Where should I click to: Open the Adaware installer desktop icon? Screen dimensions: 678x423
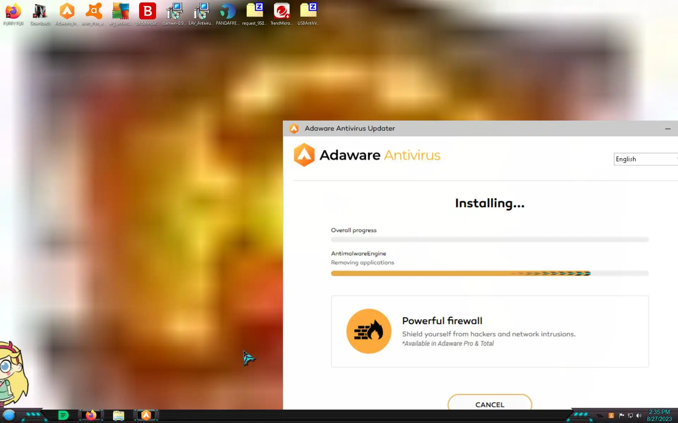[x=67, y=12]
